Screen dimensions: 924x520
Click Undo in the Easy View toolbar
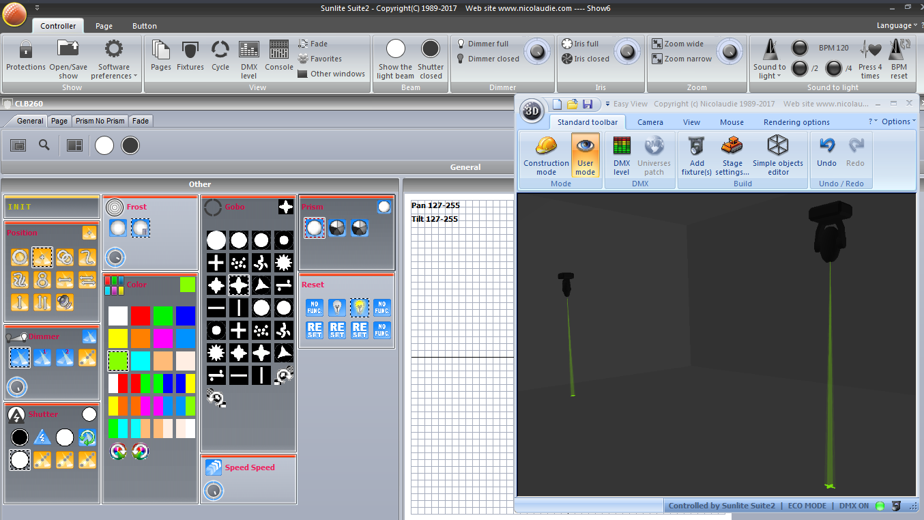826,151
